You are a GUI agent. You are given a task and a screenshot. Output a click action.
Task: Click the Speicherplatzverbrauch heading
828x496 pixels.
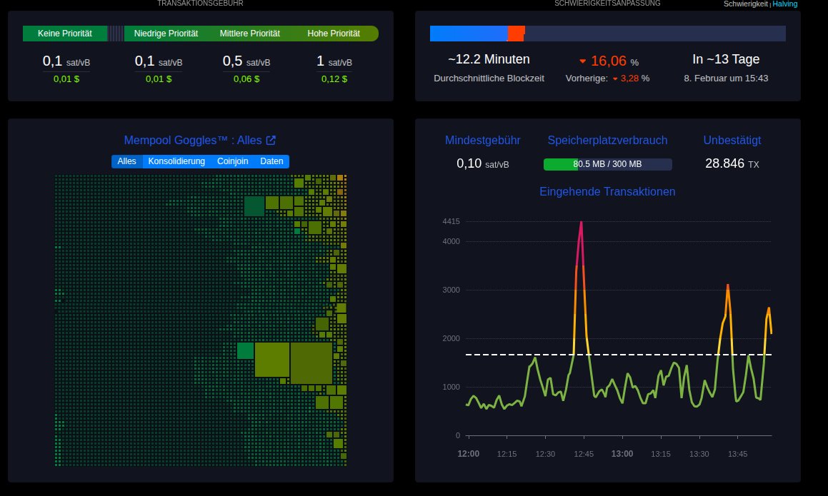(607, 141)
